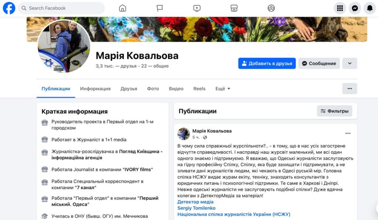The height and width of the screenshot is (220, 378).
Task: Click the Facebook logo
Action: click(9, 8)
